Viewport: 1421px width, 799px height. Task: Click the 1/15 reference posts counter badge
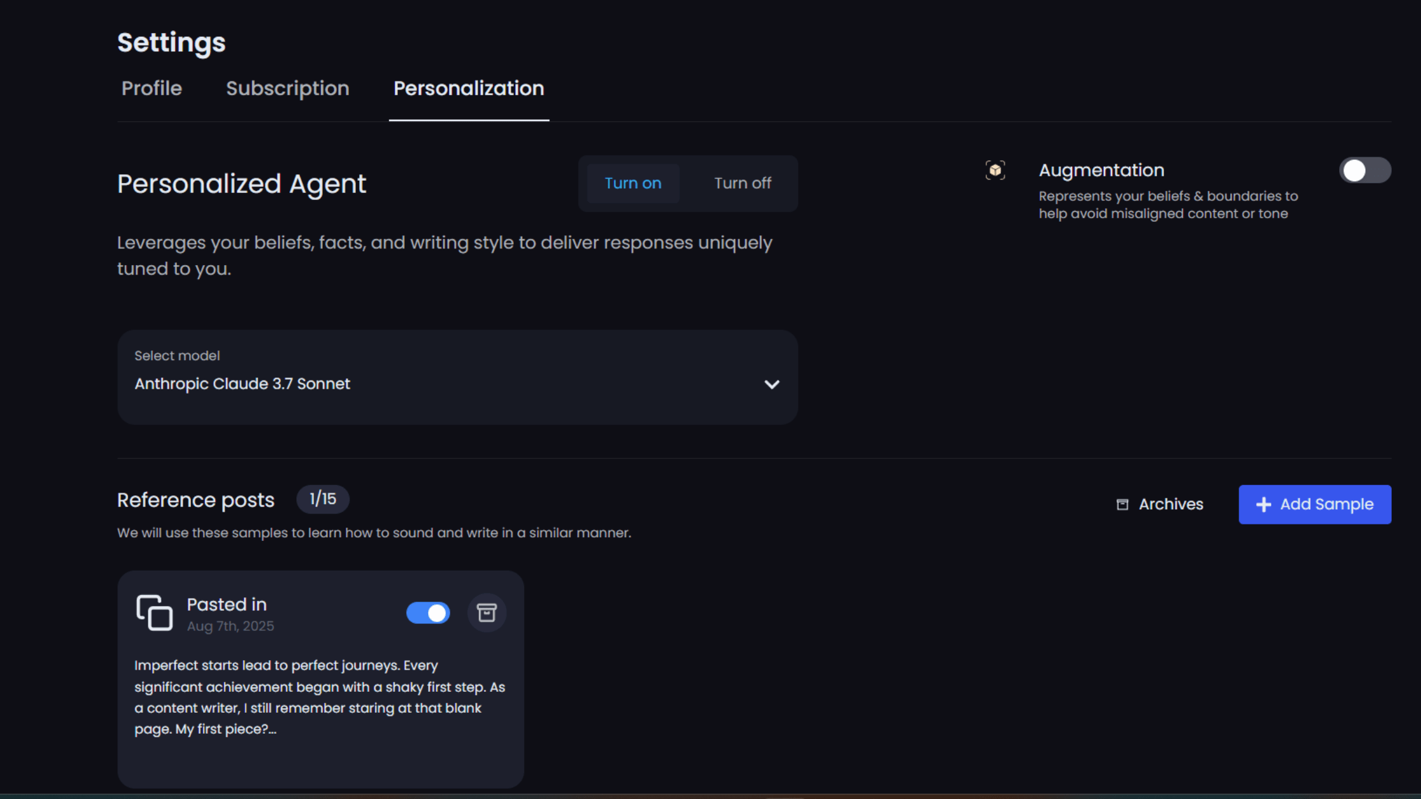(x=322, y=499)
